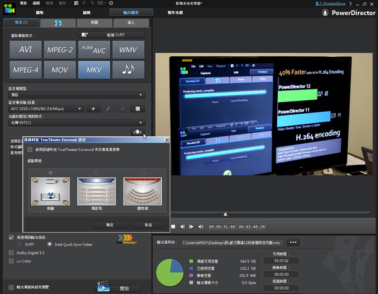Switch to the 3D output tab
The height and width of the screenshot is (294, 378).
click(57, 23)
